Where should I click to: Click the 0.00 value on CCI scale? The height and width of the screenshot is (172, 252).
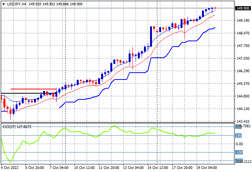click(x=239, y=144)
